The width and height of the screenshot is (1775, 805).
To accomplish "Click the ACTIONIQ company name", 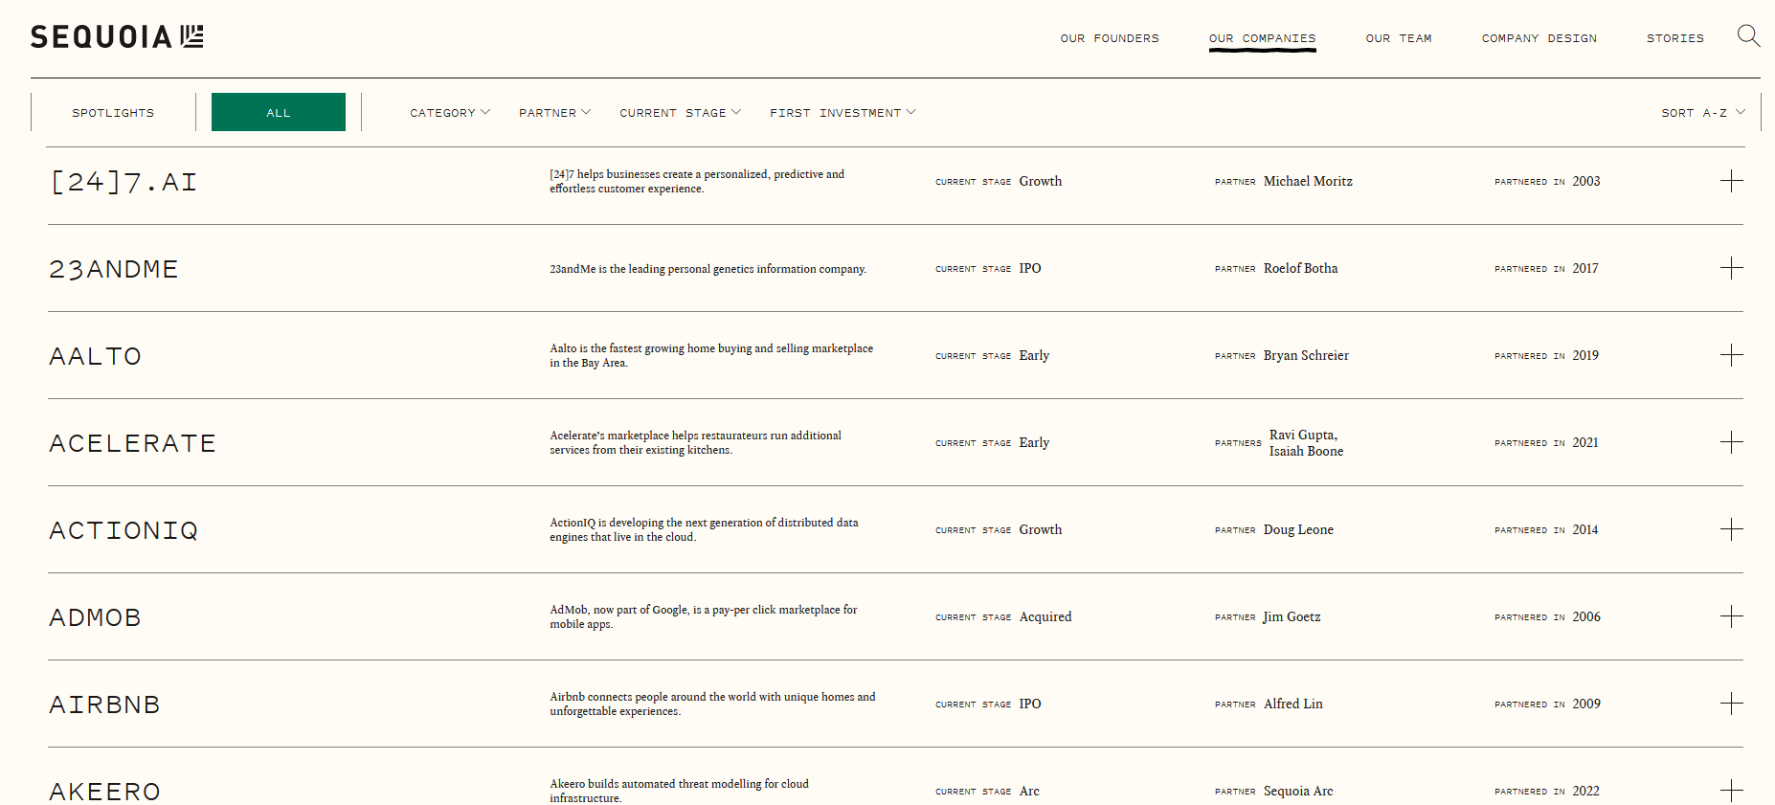I will click(124, 530).
